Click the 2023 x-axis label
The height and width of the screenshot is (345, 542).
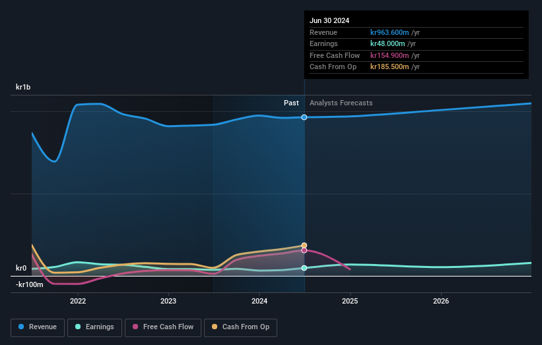(168, 301)
